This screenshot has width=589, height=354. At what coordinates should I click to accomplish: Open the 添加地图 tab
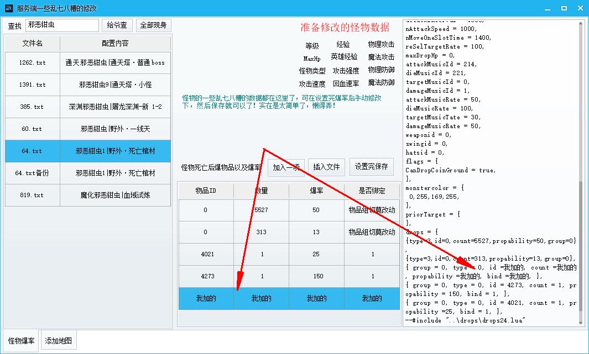(x=58, y=341)
